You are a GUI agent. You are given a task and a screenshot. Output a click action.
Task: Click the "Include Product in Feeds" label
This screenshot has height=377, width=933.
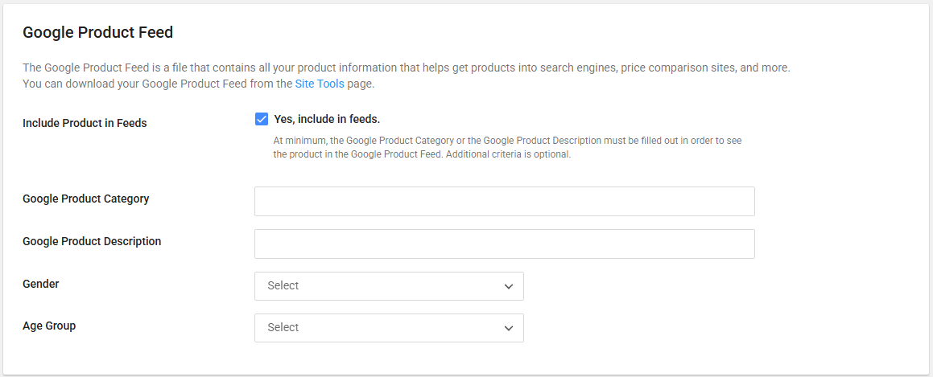(85, 124)
